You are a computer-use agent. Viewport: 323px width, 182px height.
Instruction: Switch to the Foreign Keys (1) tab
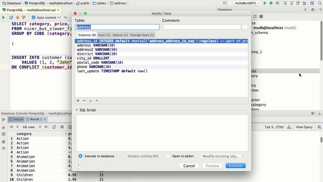pos(142,35)
